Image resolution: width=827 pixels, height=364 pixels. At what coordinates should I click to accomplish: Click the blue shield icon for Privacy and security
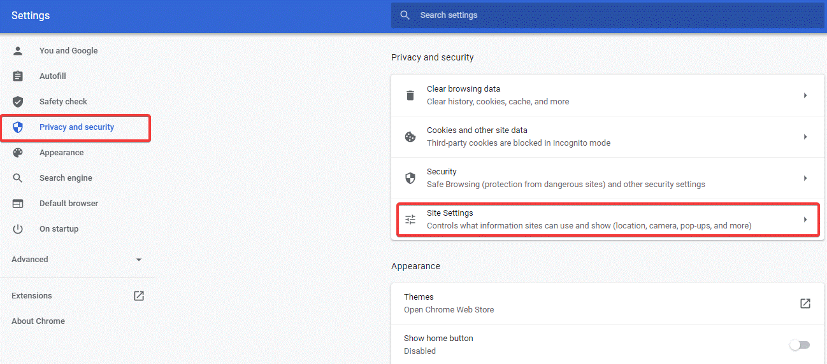tap(18, 127)
